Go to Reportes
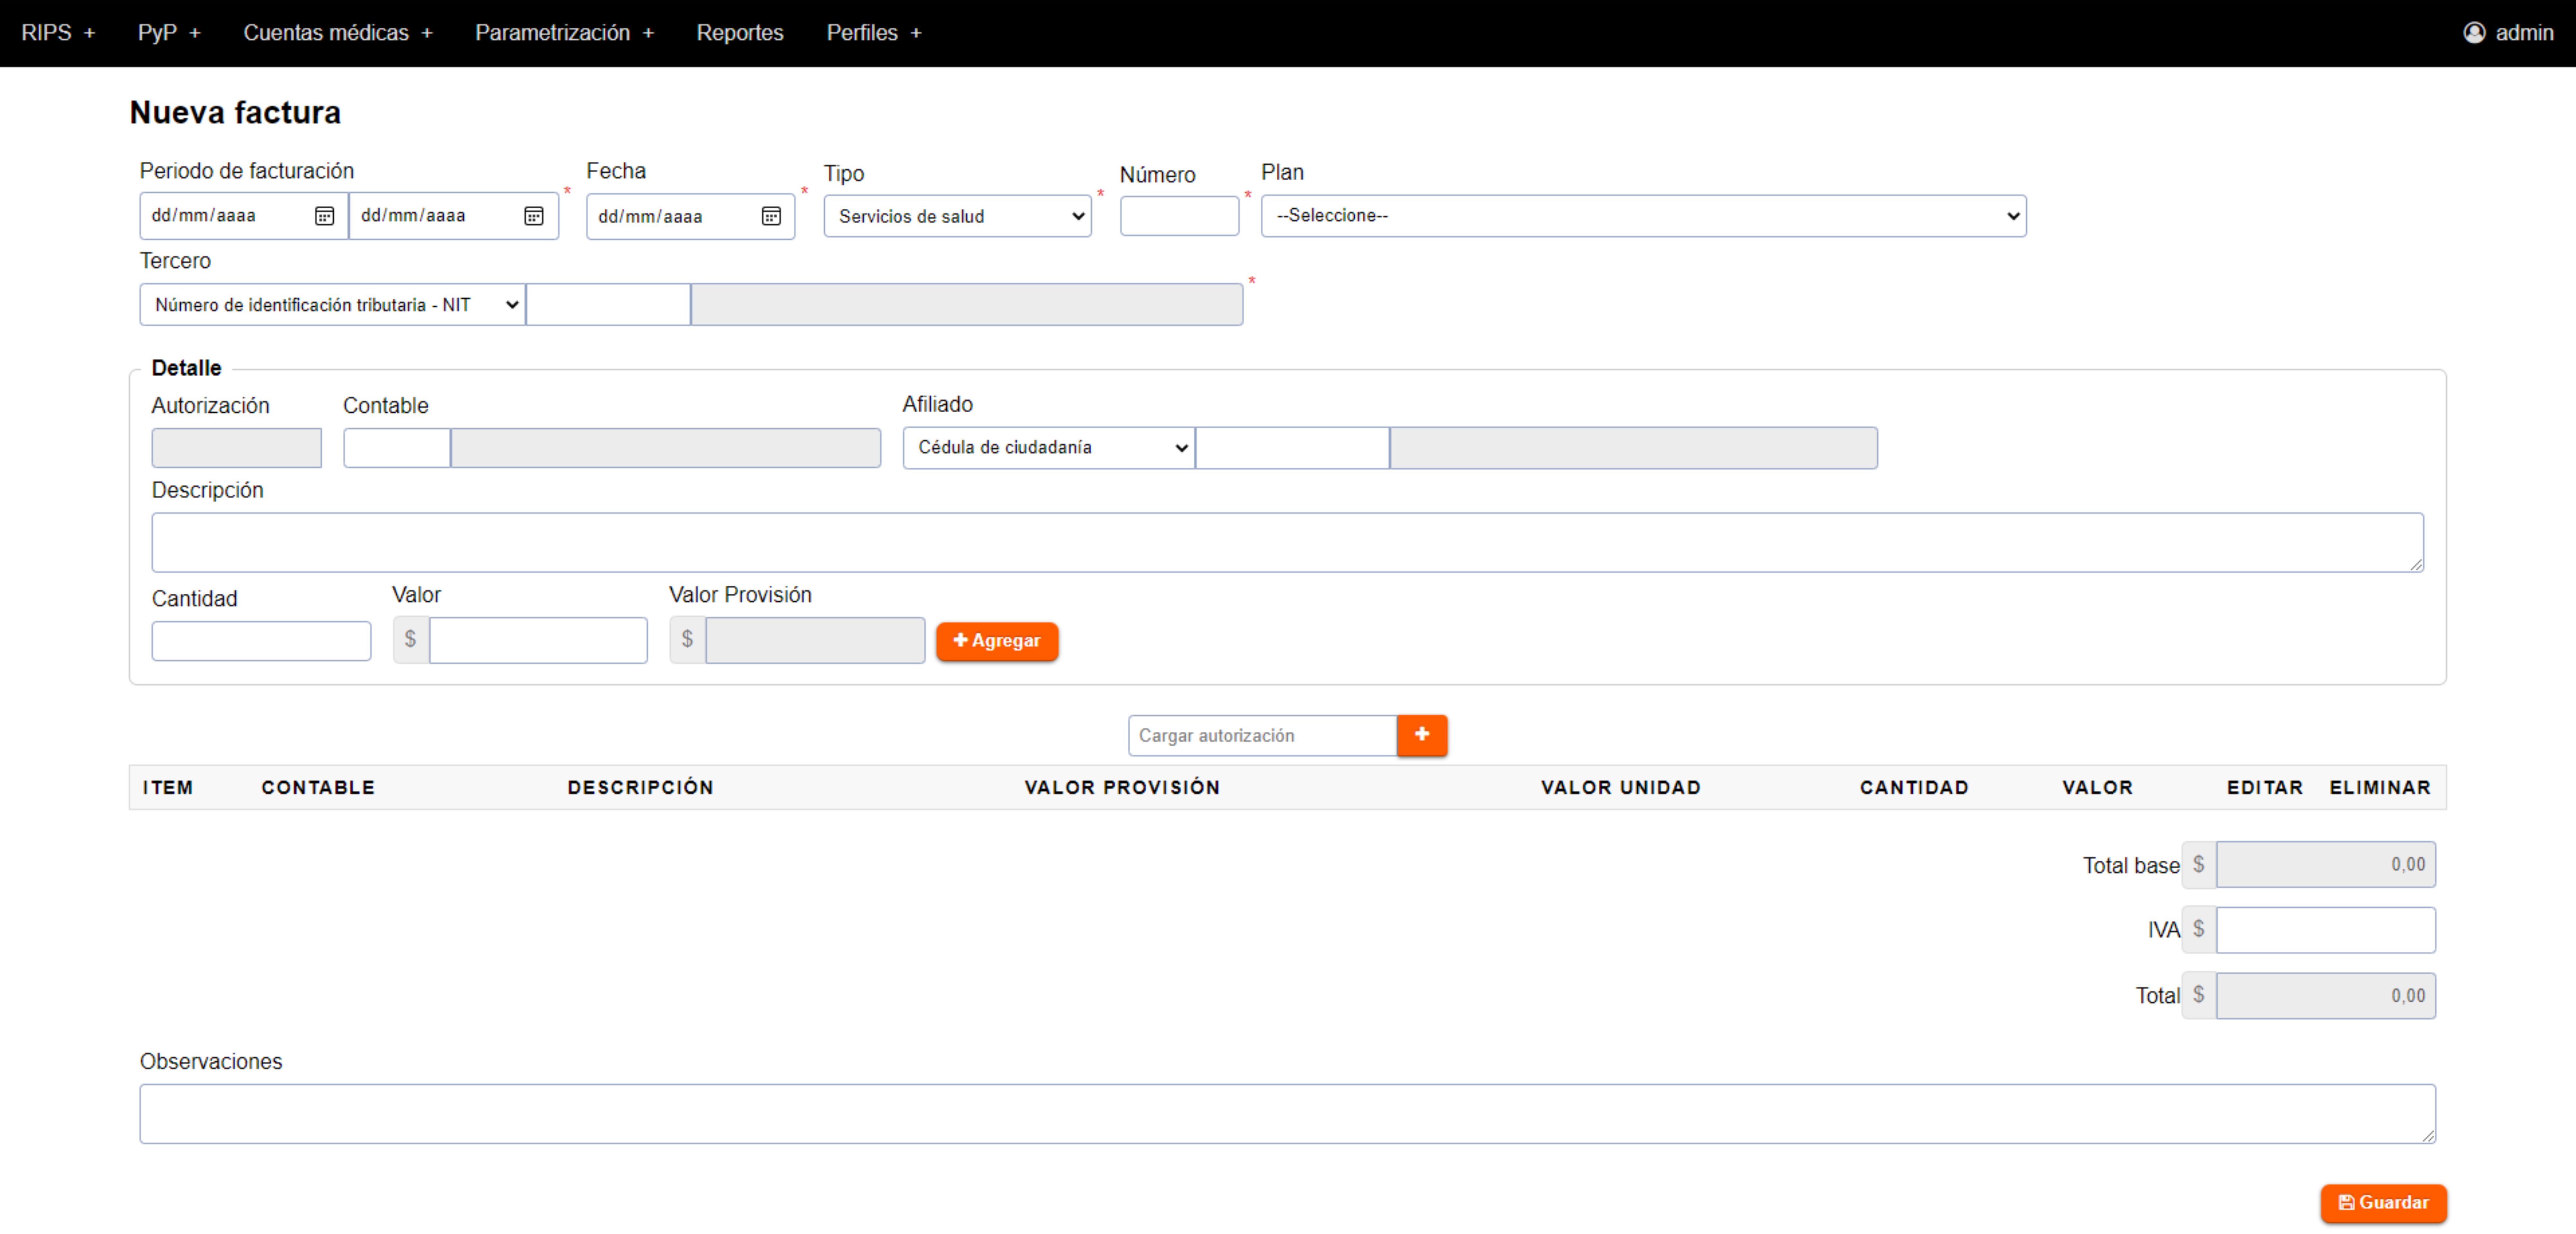2576x1234 pixels. point(740,33)
